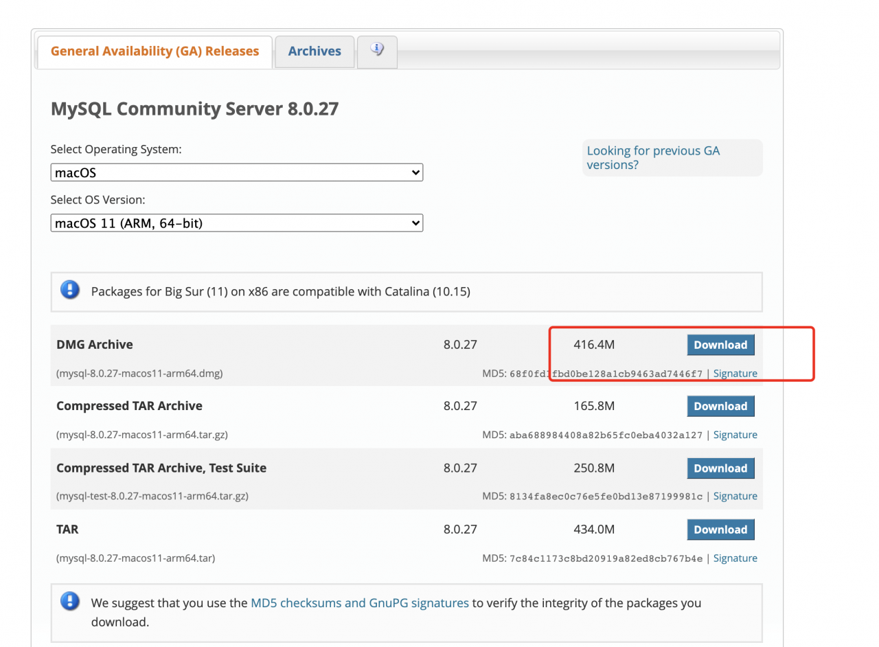Click the MySQL Community Server 8.0.27 heading
Image resolution: width=879 pixels, height=647 pixels.
[194, 109]
